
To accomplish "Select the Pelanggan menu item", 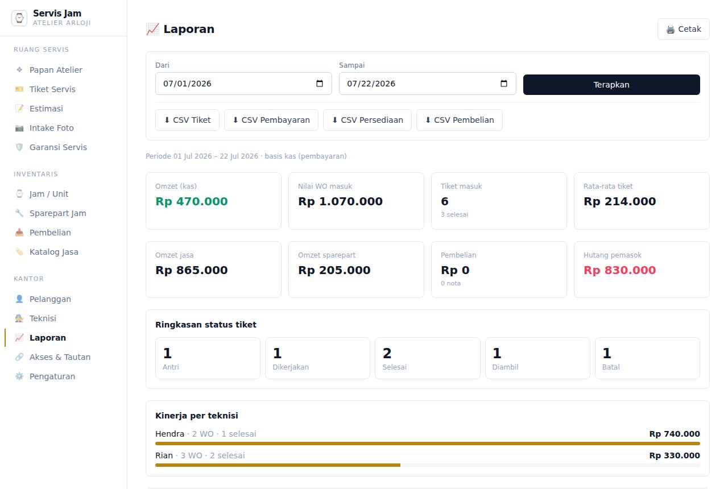I will pyautogui.click(x=64, y=299).
